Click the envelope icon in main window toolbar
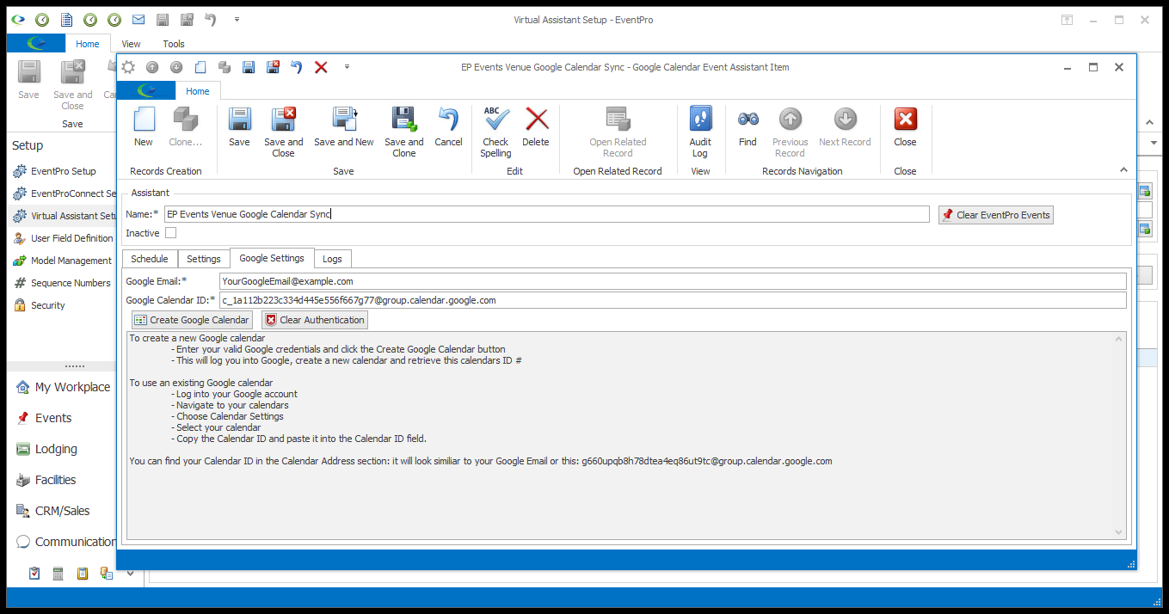1169x614 pixels. tap(138, 20)
